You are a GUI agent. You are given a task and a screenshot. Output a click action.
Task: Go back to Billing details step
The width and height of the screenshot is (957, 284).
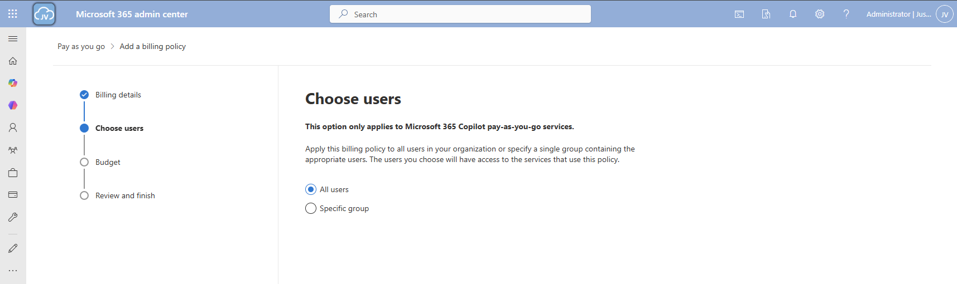(x=118, y=95)
